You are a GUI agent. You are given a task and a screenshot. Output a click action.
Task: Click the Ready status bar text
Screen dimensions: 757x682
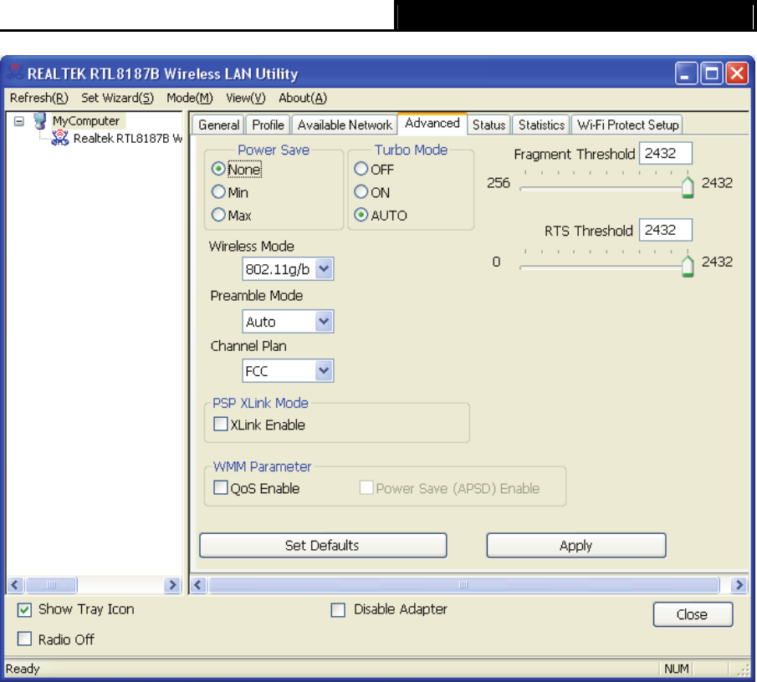[x=23, y=669]
